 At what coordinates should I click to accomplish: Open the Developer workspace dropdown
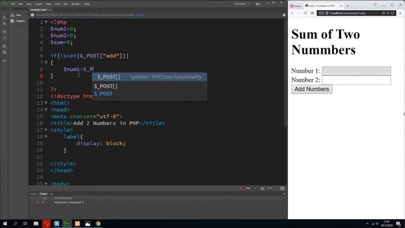[x=242, y=4]
